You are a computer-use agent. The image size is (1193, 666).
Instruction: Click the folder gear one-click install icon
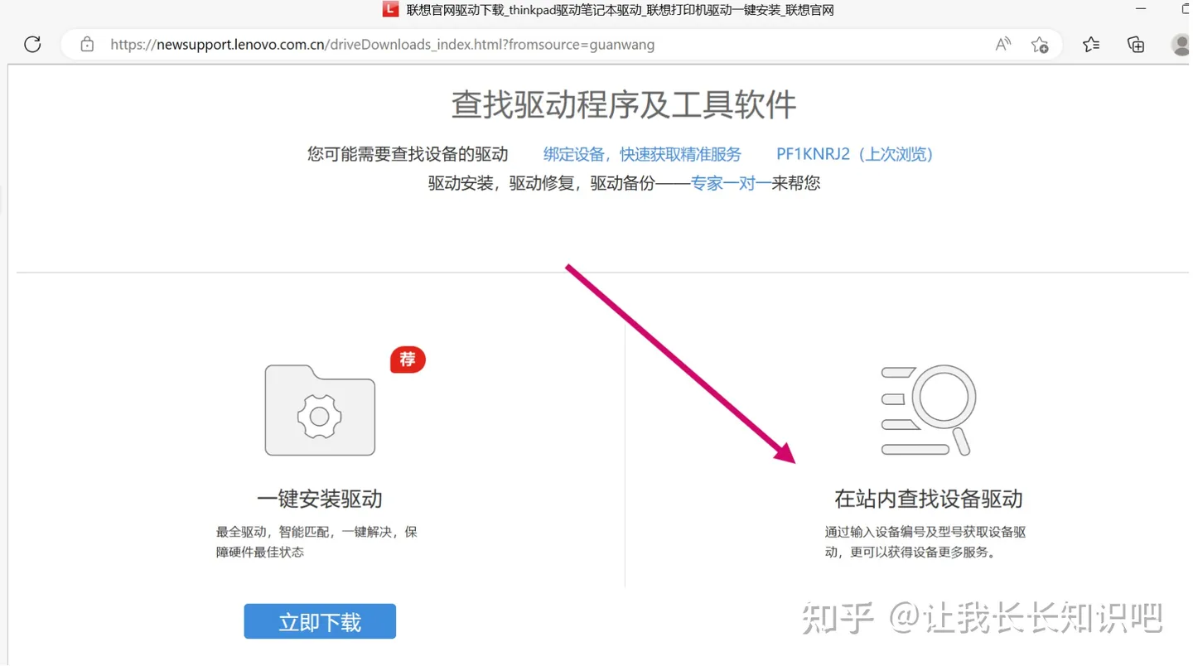(x=320, y=410)
